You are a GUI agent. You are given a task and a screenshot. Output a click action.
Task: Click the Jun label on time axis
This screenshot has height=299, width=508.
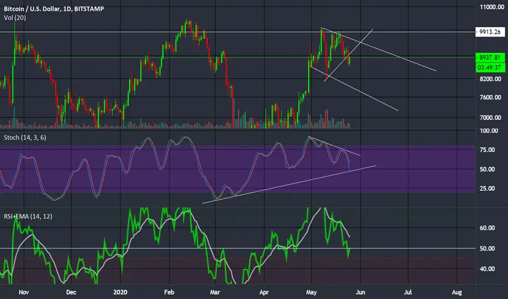[x=360, y=292]
